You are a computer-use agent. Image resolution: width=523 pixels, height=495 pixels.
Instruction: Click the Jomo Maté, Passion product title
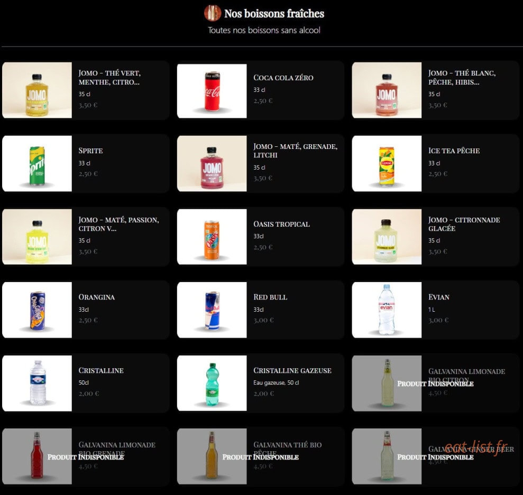click(x=119, y=224)
